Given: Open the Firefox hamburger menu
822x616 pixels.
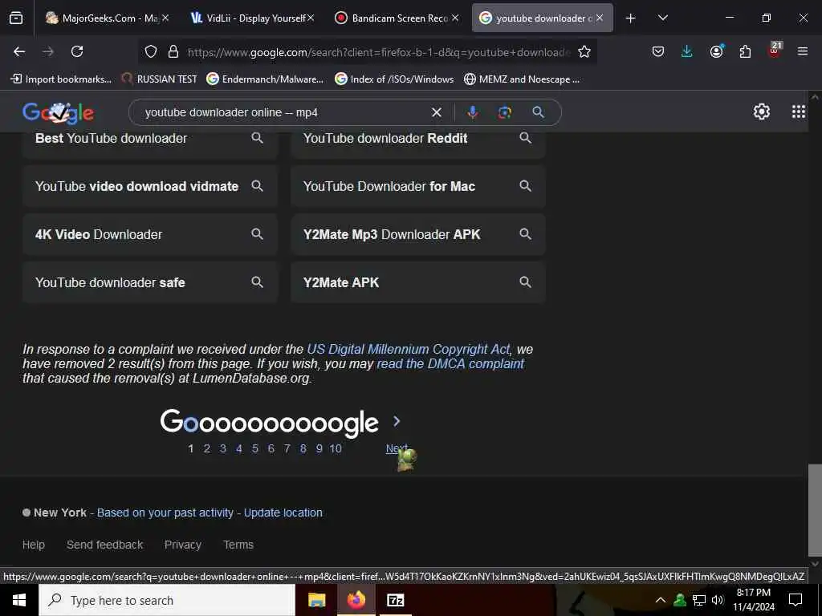Looking at the screenshot, I should pos(802,51).
